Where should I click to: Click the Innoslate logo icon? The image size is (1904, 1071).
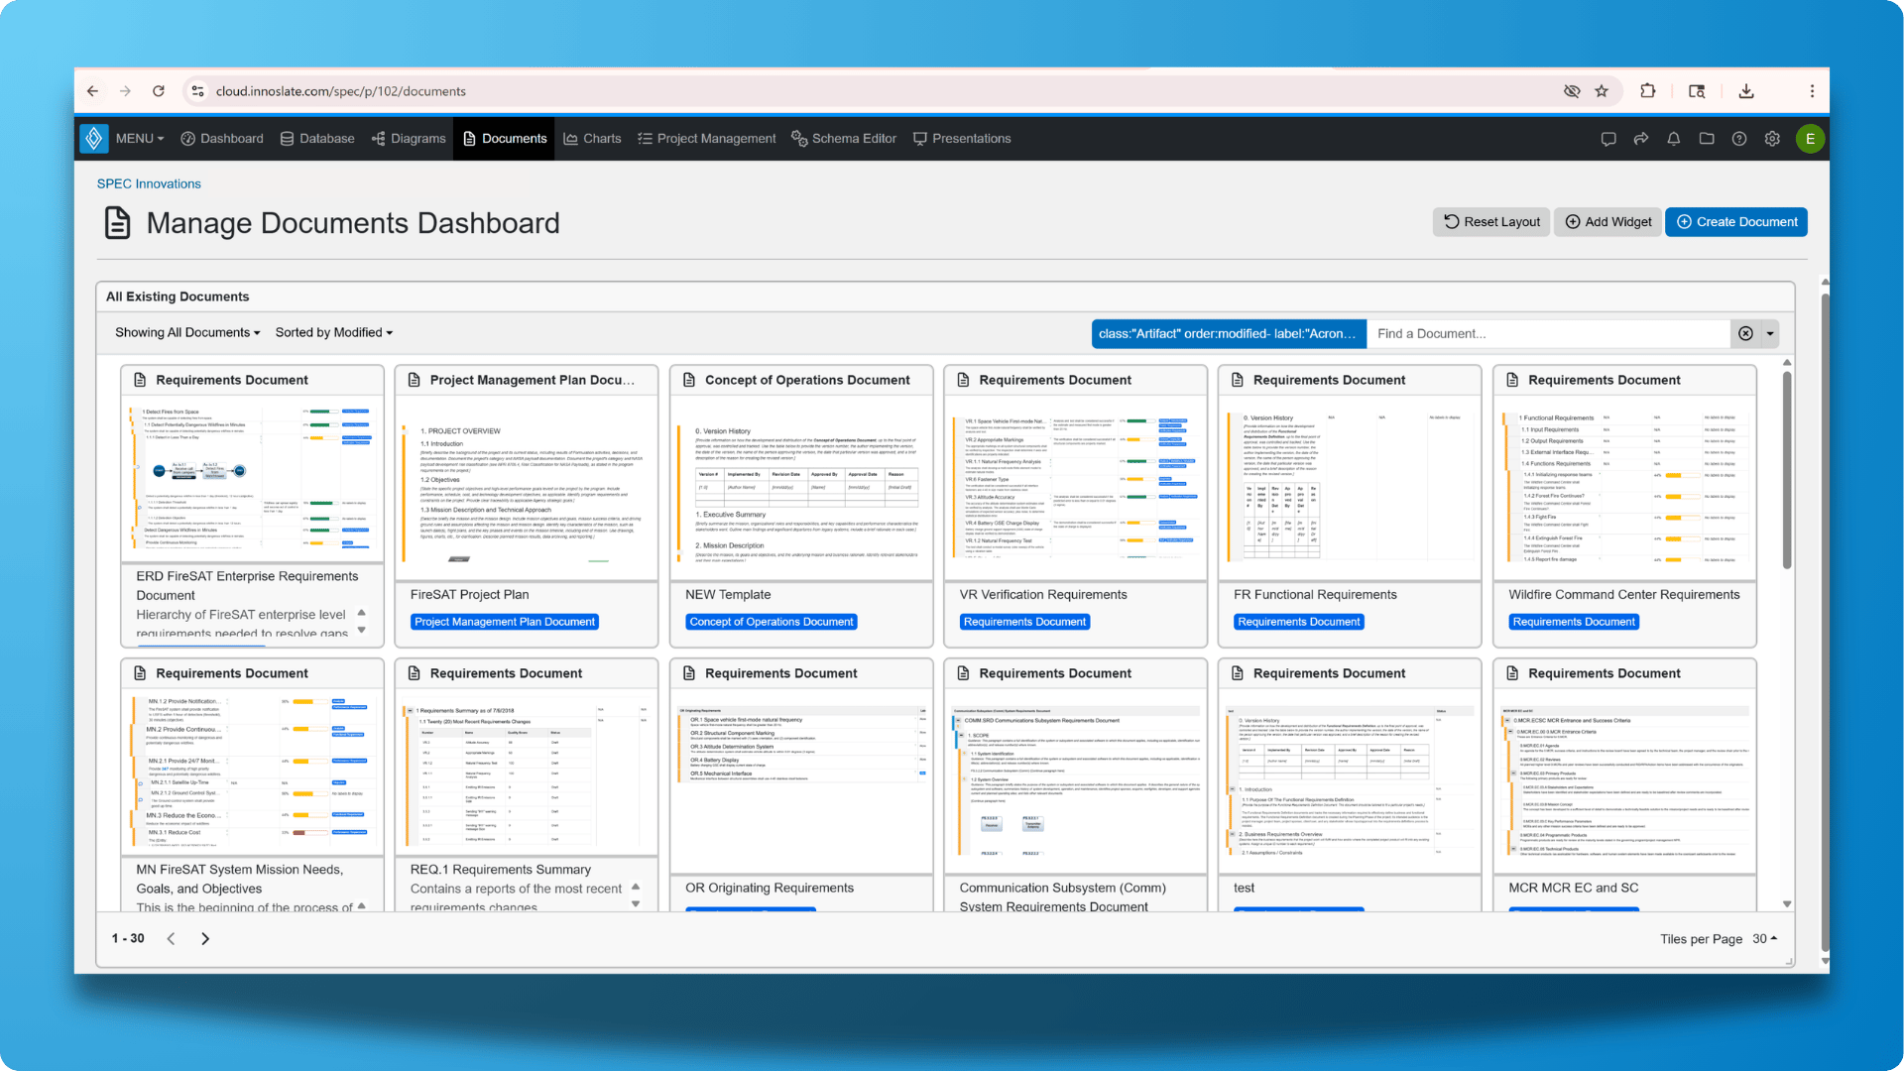tap(94, 139)
